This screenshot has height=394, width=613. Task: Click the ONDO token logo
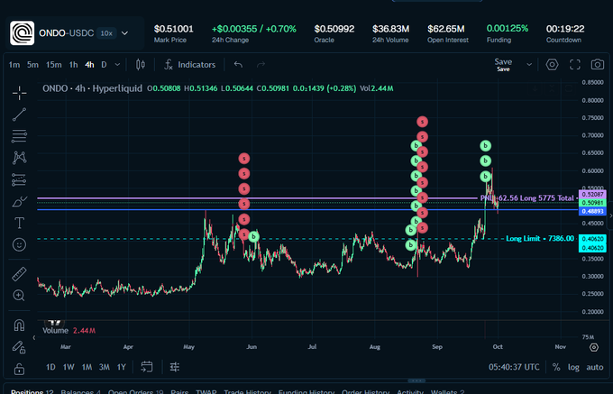click(x=22, y=33)
